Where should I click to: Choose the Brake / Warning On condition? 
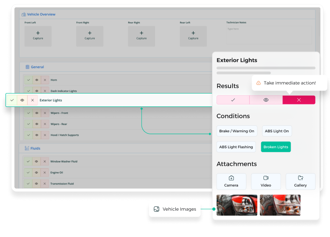pyautogui.click(x=237, y=131)
